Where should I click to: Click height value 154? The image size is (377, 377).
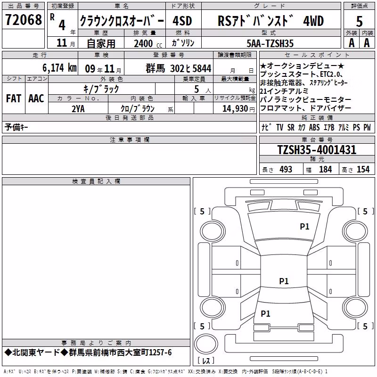pos(363,169)
